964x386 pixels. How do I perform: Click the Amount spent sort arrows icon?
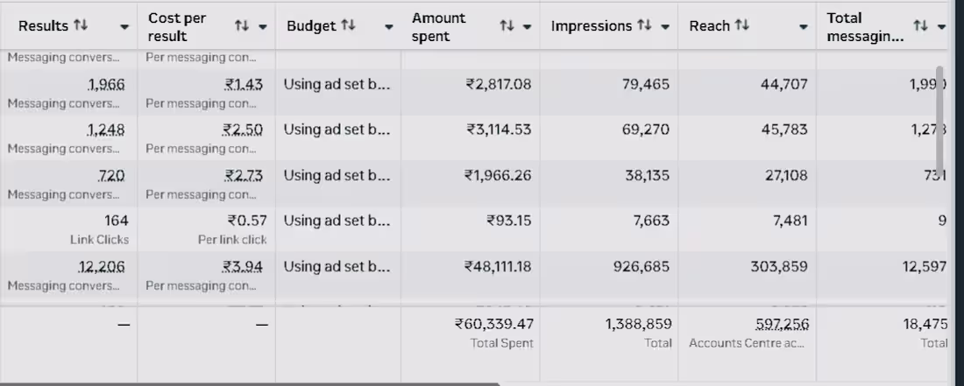pos(507,26)
